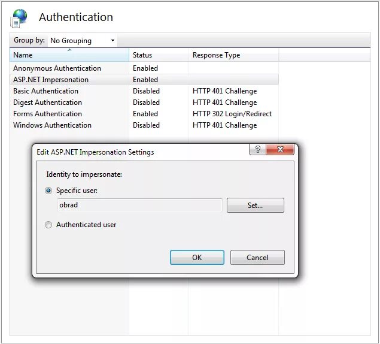
Task: Click the specific user field containing obrad
Action: 140,205
